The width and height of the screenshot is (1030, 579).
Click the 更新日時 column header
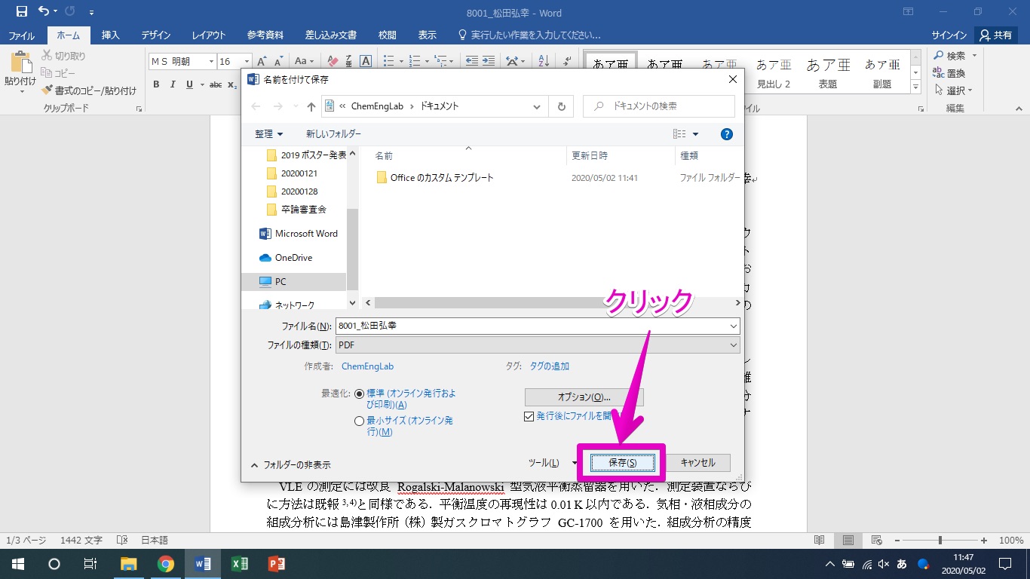point(590,155)
